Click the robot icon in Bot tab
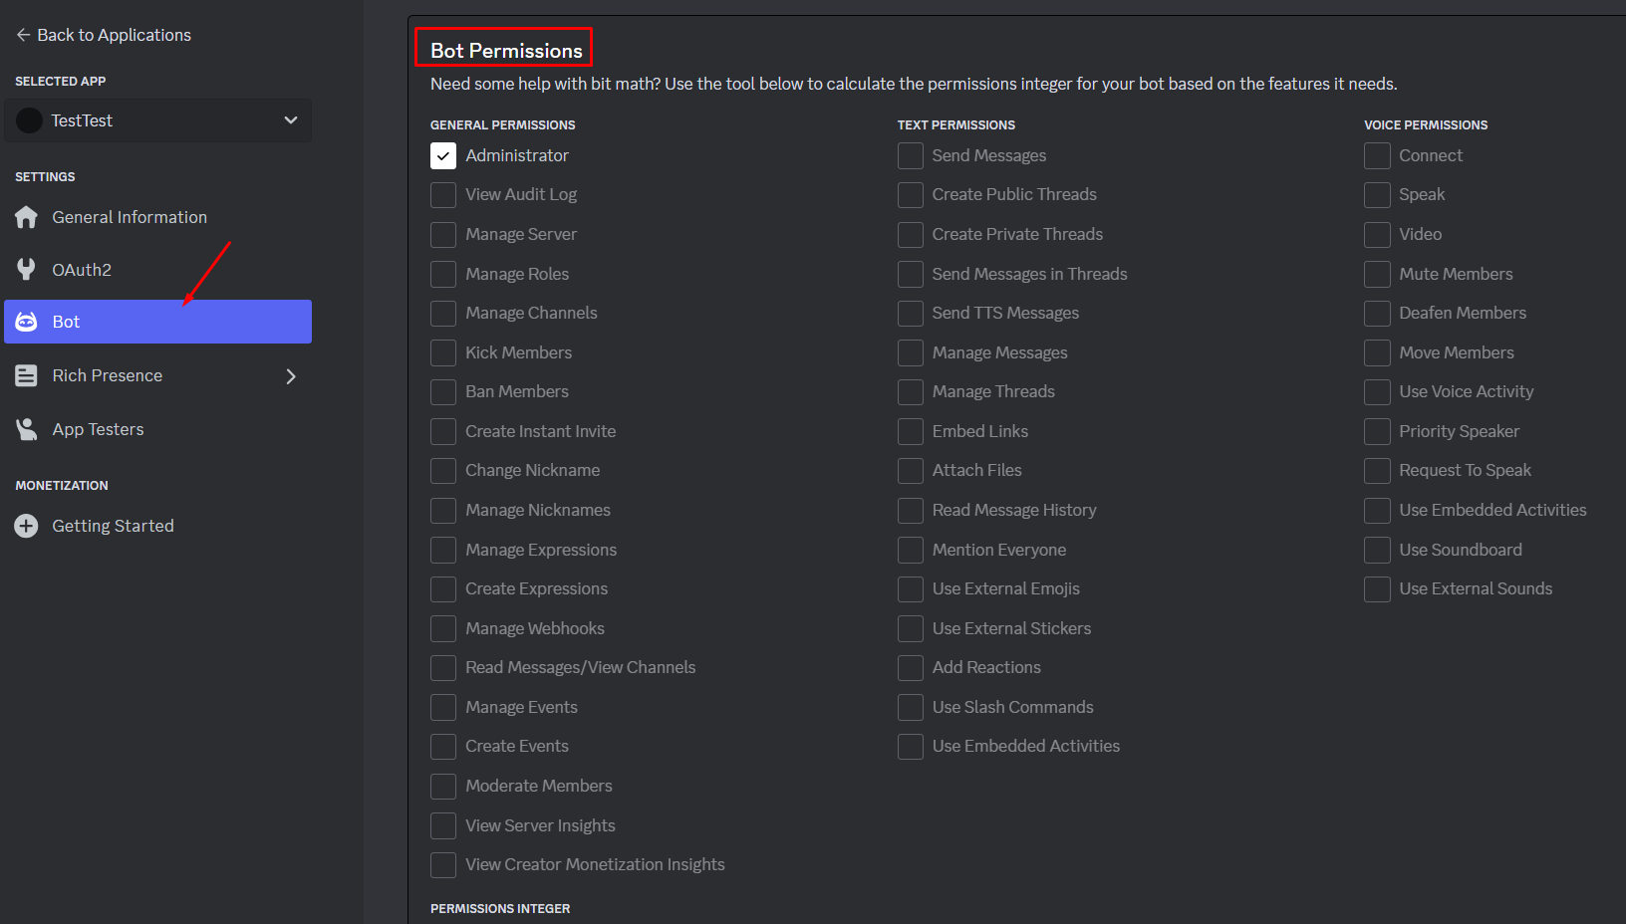 tap(27, 322)
